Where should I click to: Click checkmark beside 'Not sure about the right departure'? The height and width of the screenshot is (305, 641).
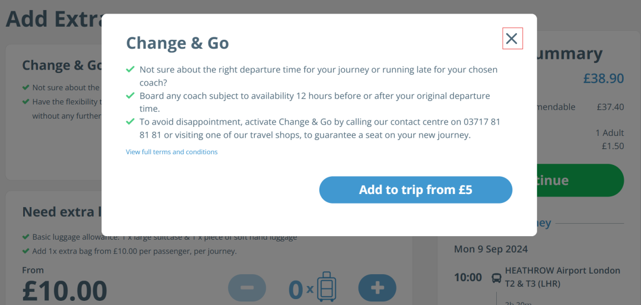131,69
